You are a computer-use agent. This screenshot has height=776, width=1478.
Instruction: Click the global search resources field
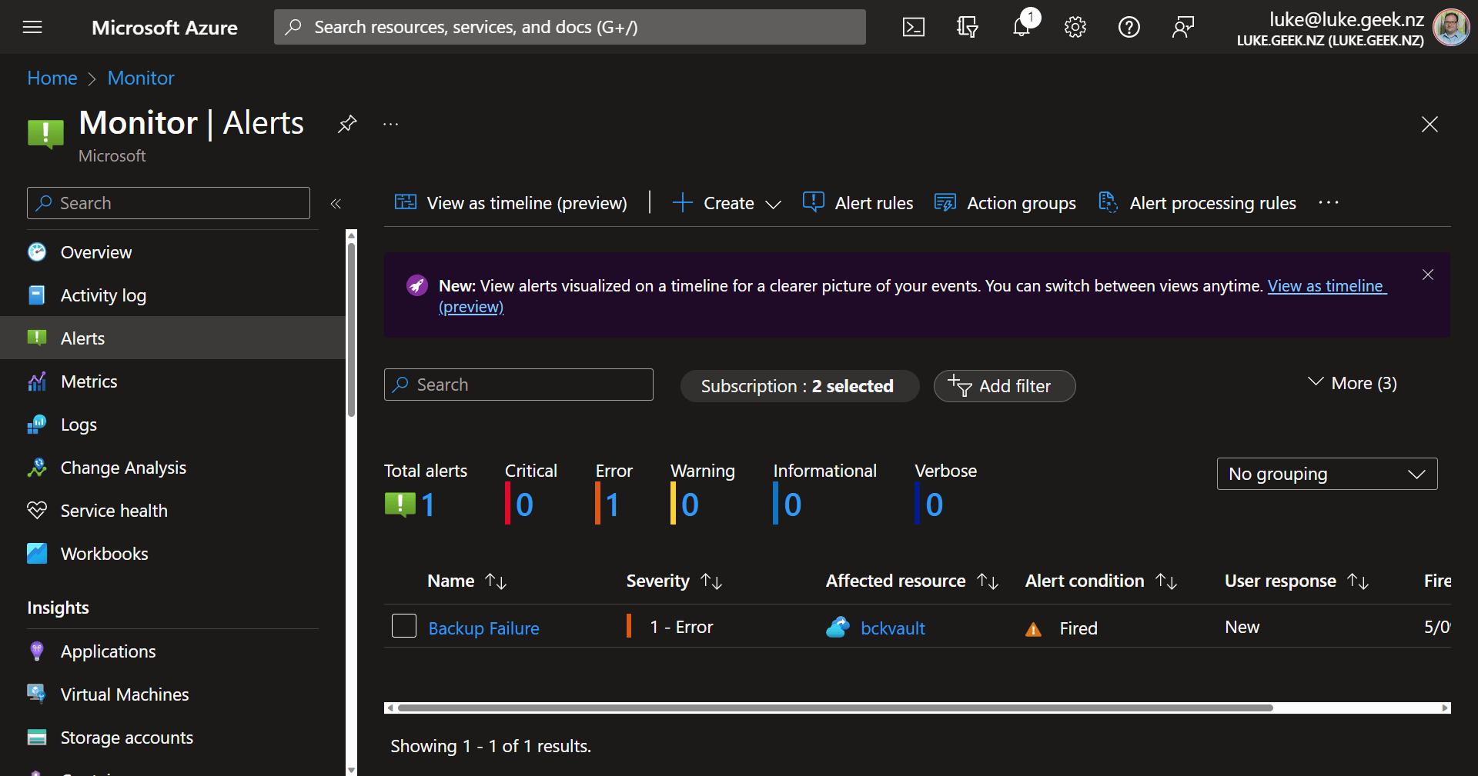(570, 27)
